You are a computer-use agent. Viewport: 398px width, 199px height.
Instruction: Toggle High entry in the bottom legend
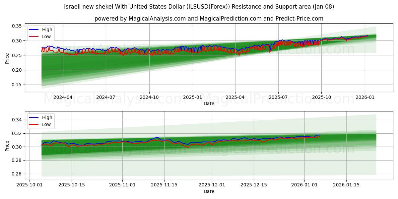[x=46, y=117]
